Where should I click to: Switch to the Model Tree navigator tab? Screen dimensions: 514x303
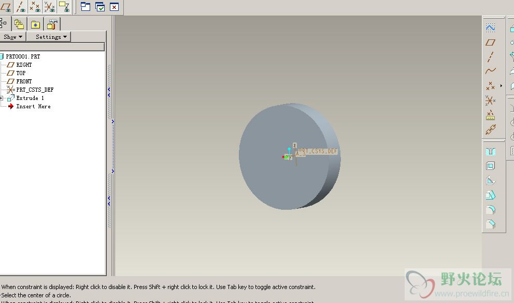pyautogui.click(x=3, y=24)
